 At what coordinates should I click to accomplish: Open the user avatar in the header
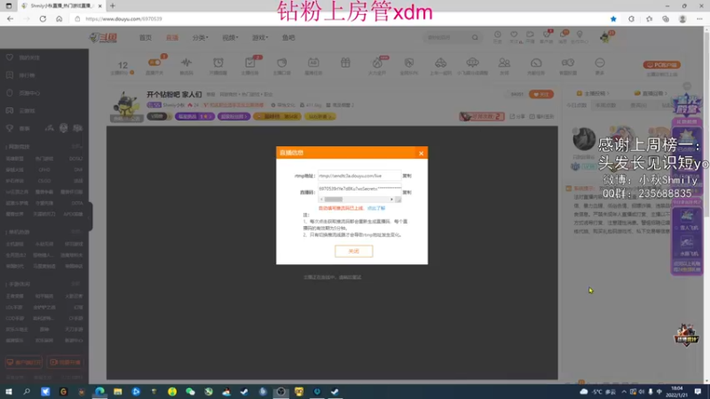(605, 37)
